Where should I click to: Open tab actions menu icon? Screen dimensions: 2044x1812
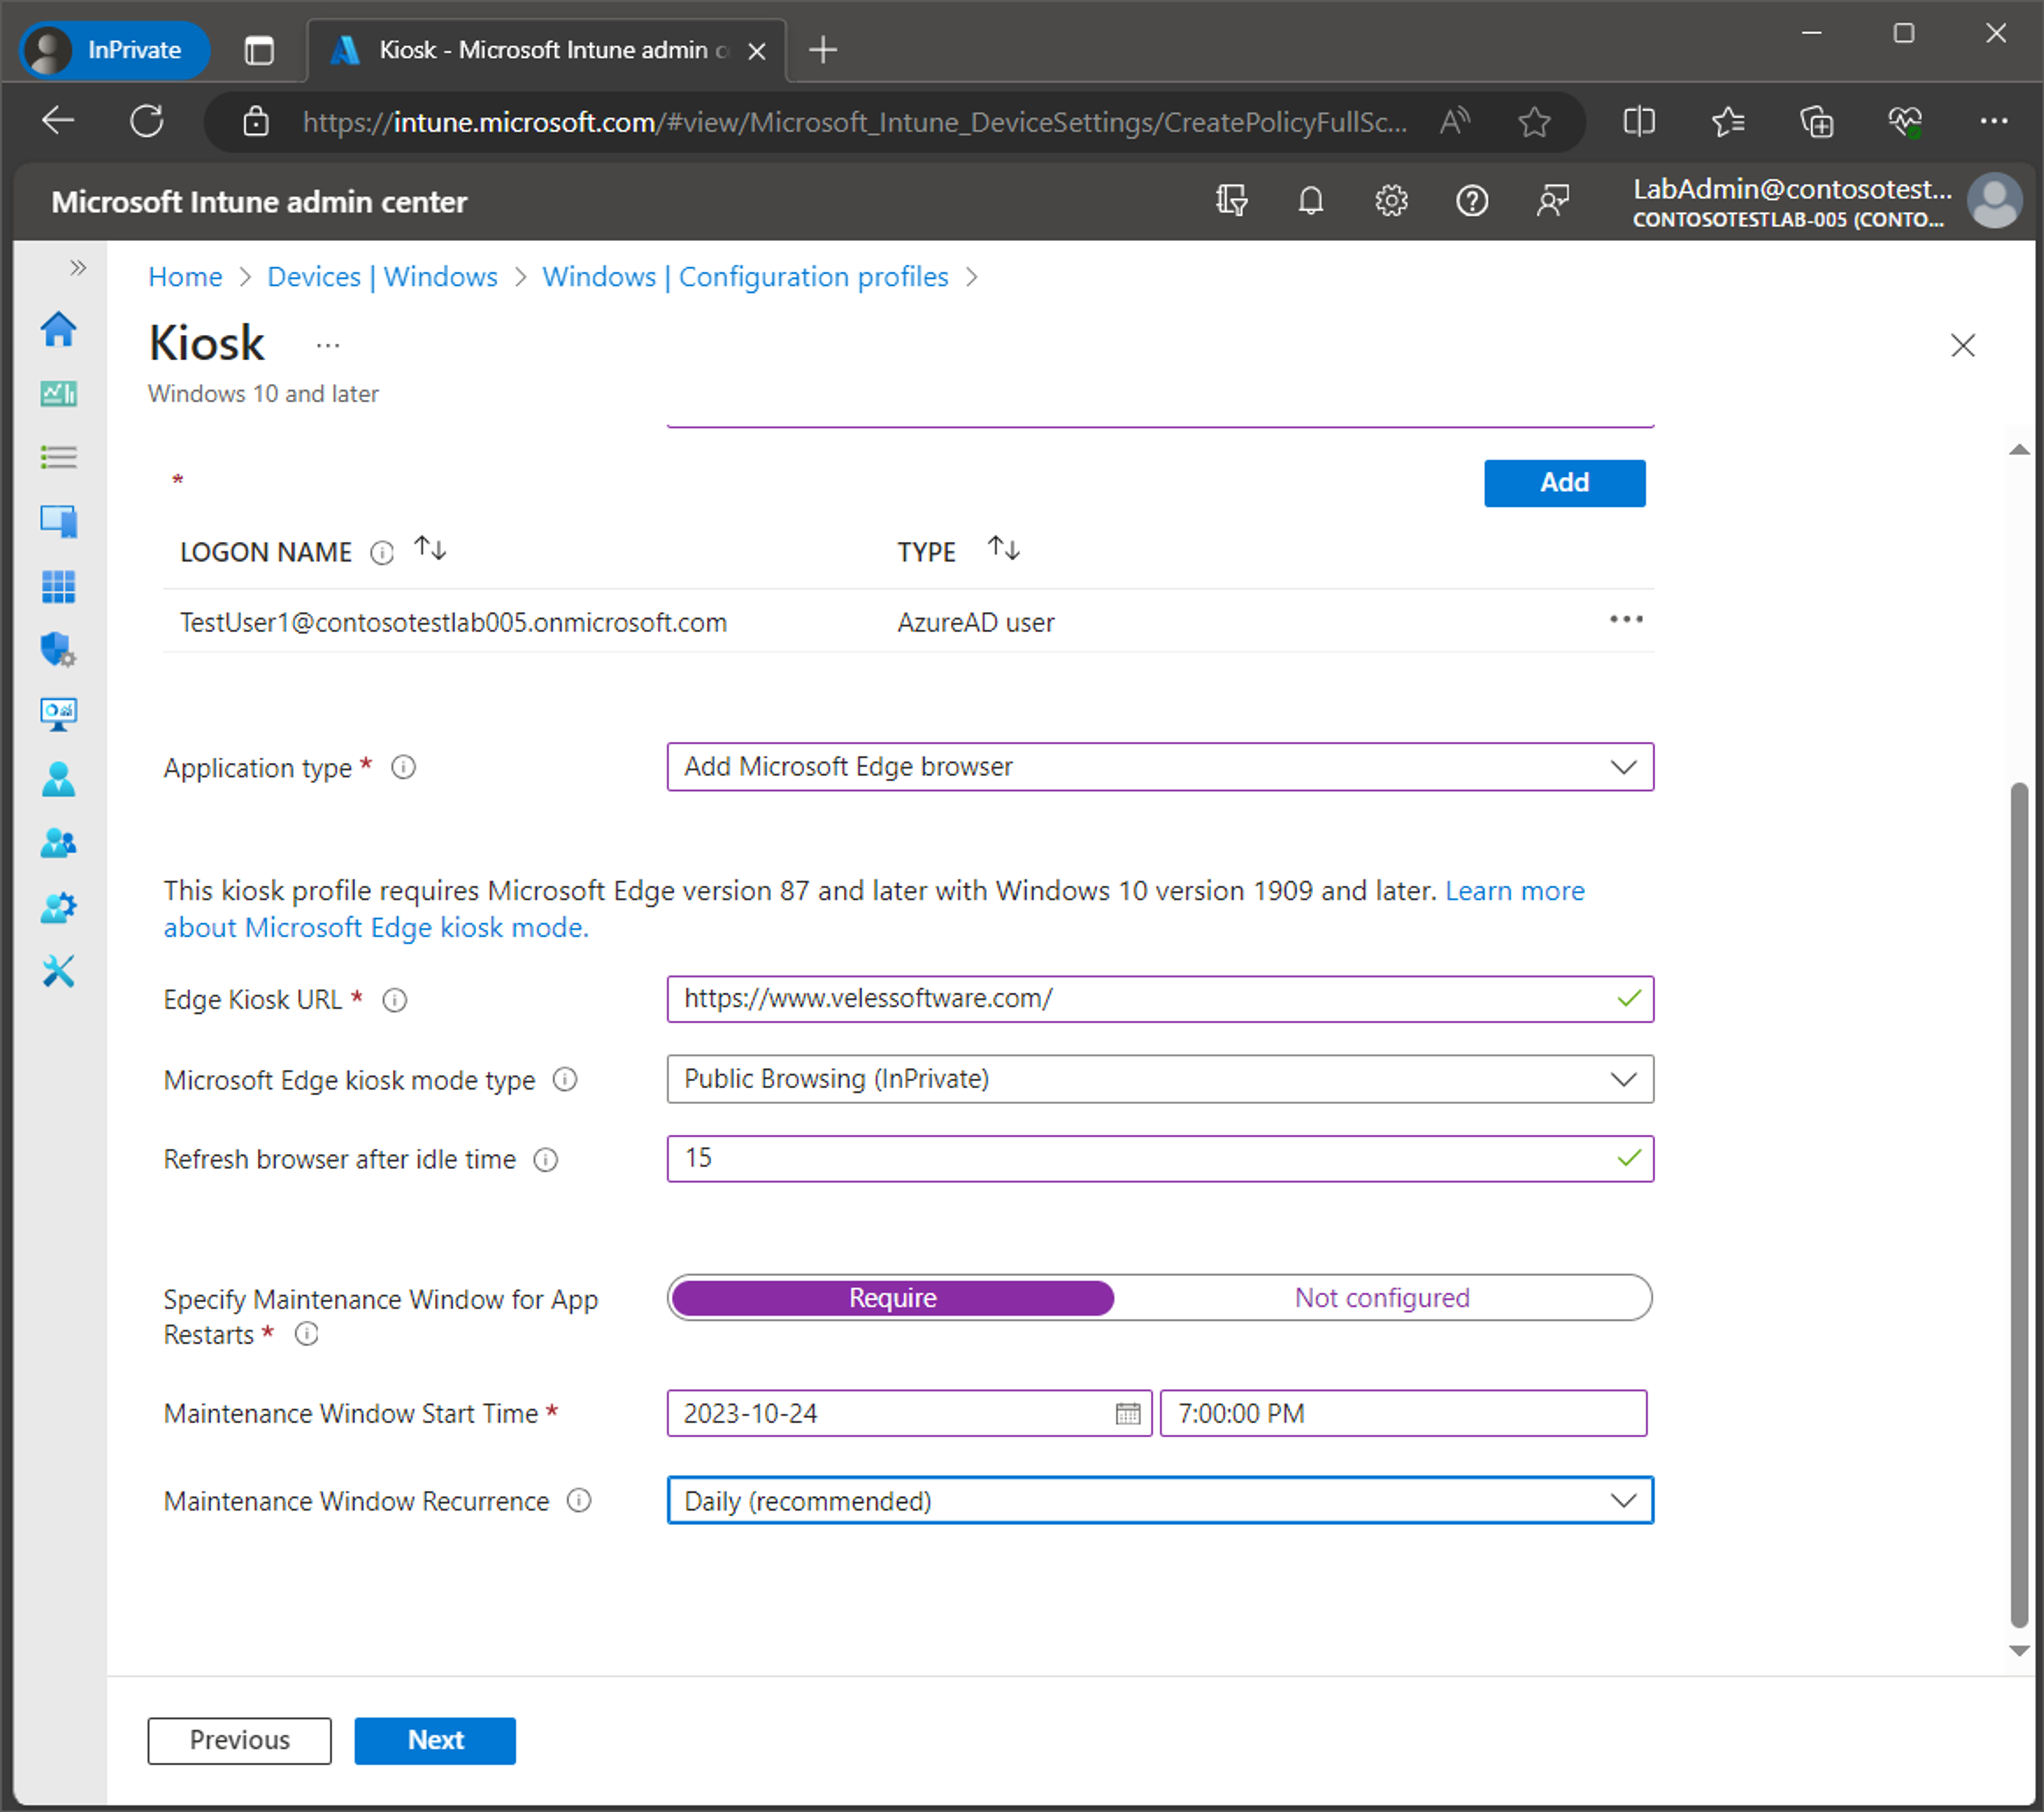coord(259,50)
